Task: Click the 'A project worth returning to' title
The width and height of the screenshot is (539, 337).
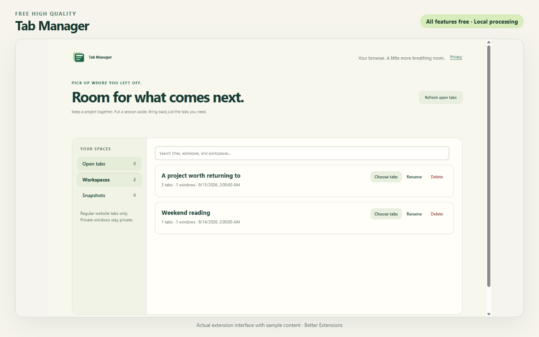Action: coord(201,176)
